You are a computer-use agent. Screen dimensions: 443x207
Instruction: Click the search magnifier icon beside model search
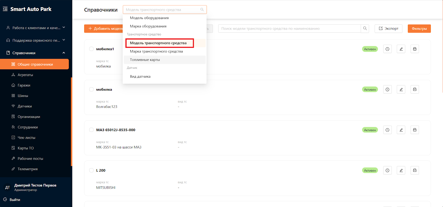[365, 28]
